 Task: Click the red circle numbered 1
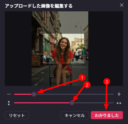(82, 78)
